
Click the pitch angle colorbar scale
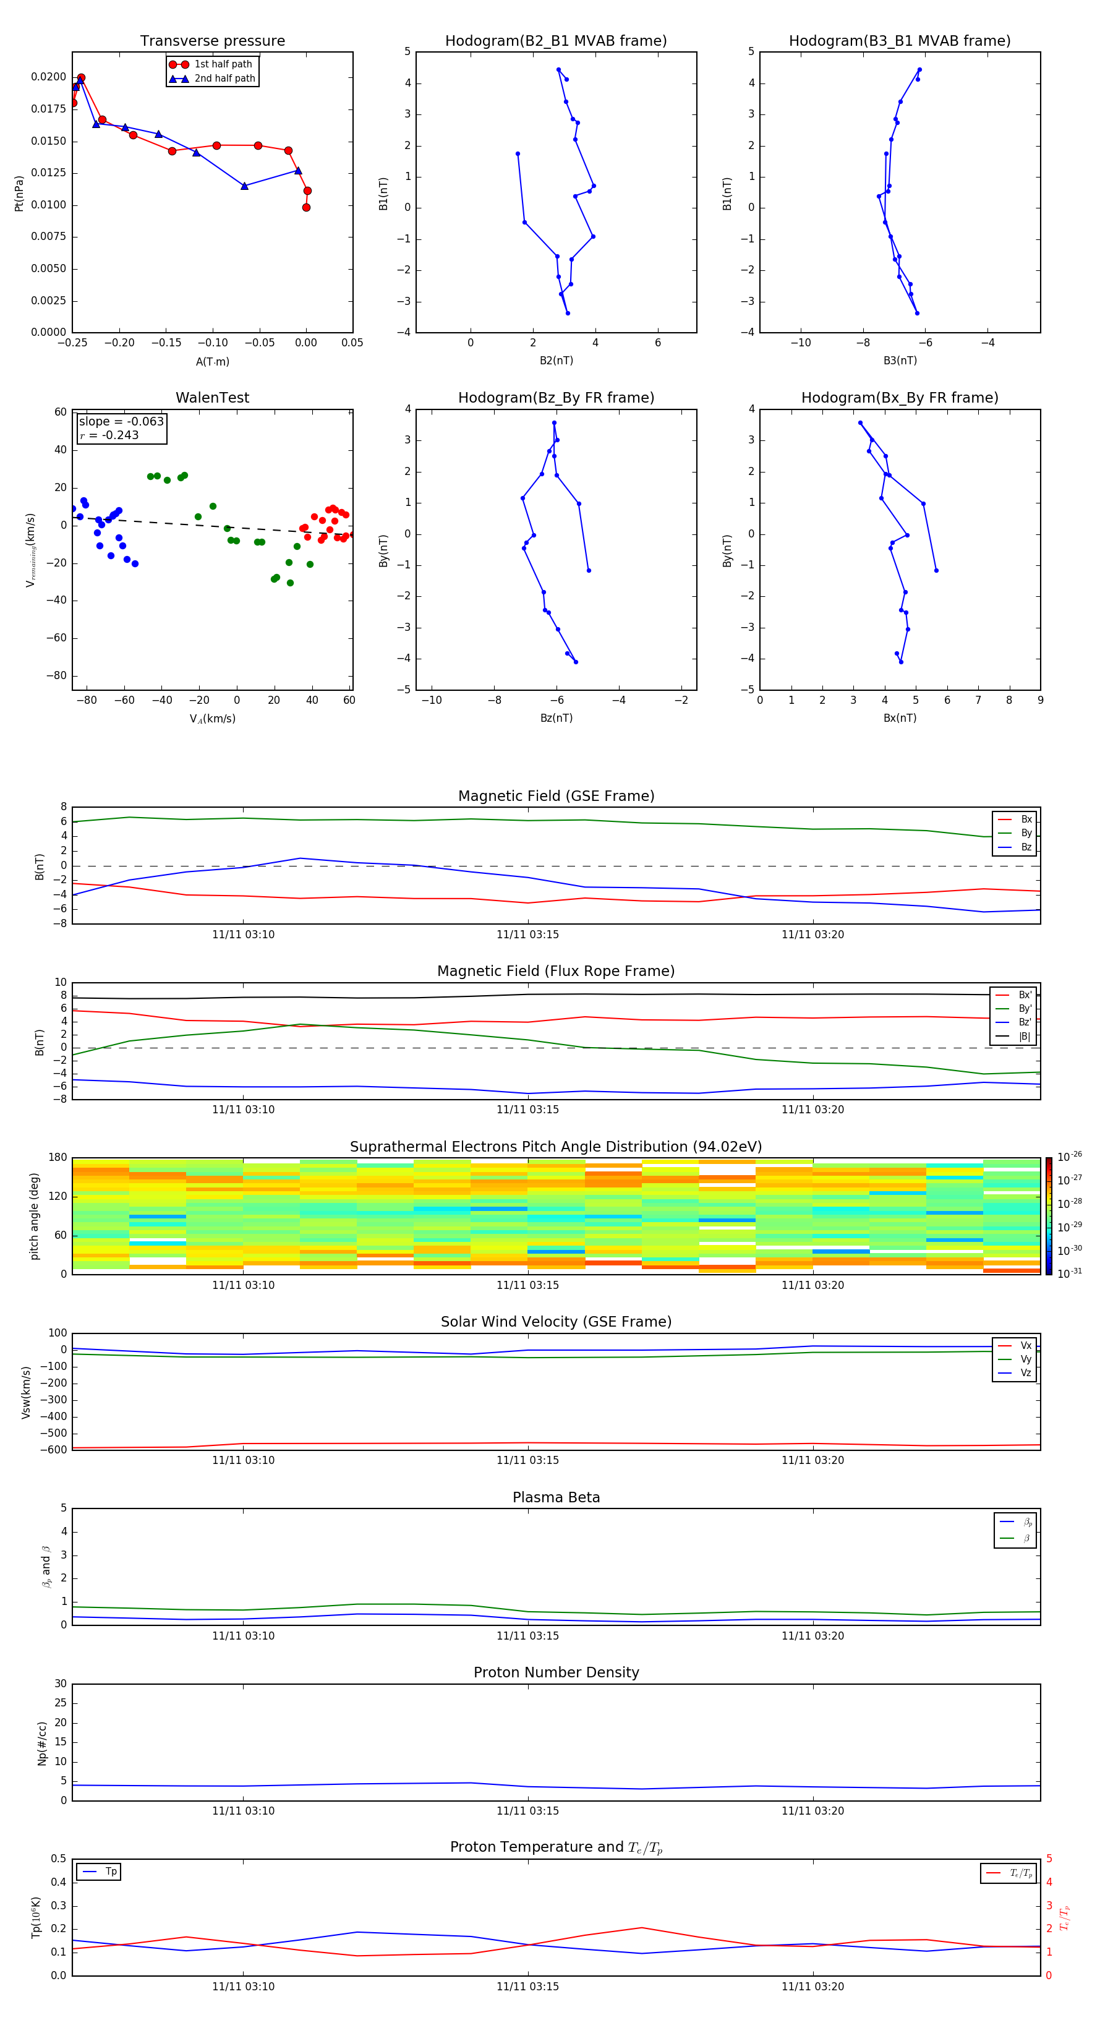1048,1215
